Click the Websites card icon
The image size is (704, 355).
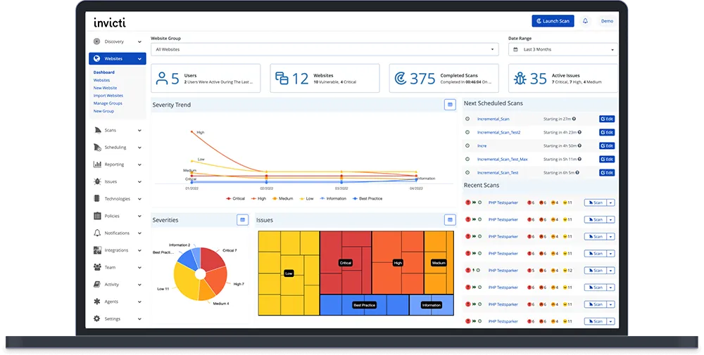click(282, 79)
